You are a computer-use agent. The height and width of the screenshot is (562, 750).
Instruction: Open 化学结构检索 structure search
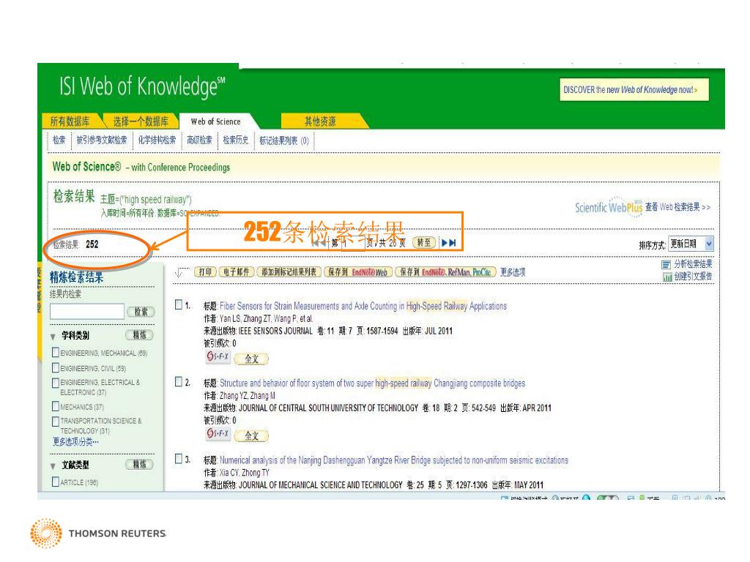(x=157, y=140)
